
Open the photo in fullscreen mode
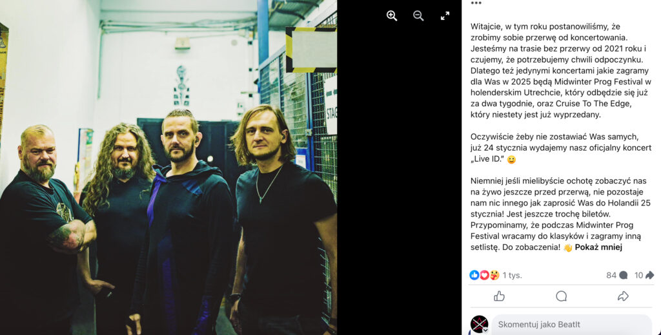tap(445, 16)
